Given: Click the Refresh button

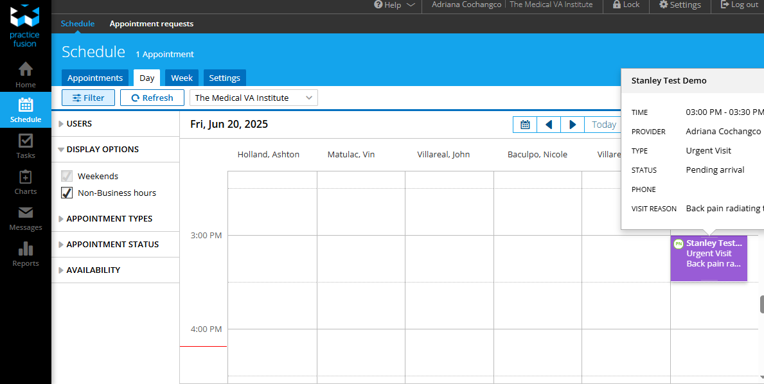Looking at the screenshot, I should [152, 98].
